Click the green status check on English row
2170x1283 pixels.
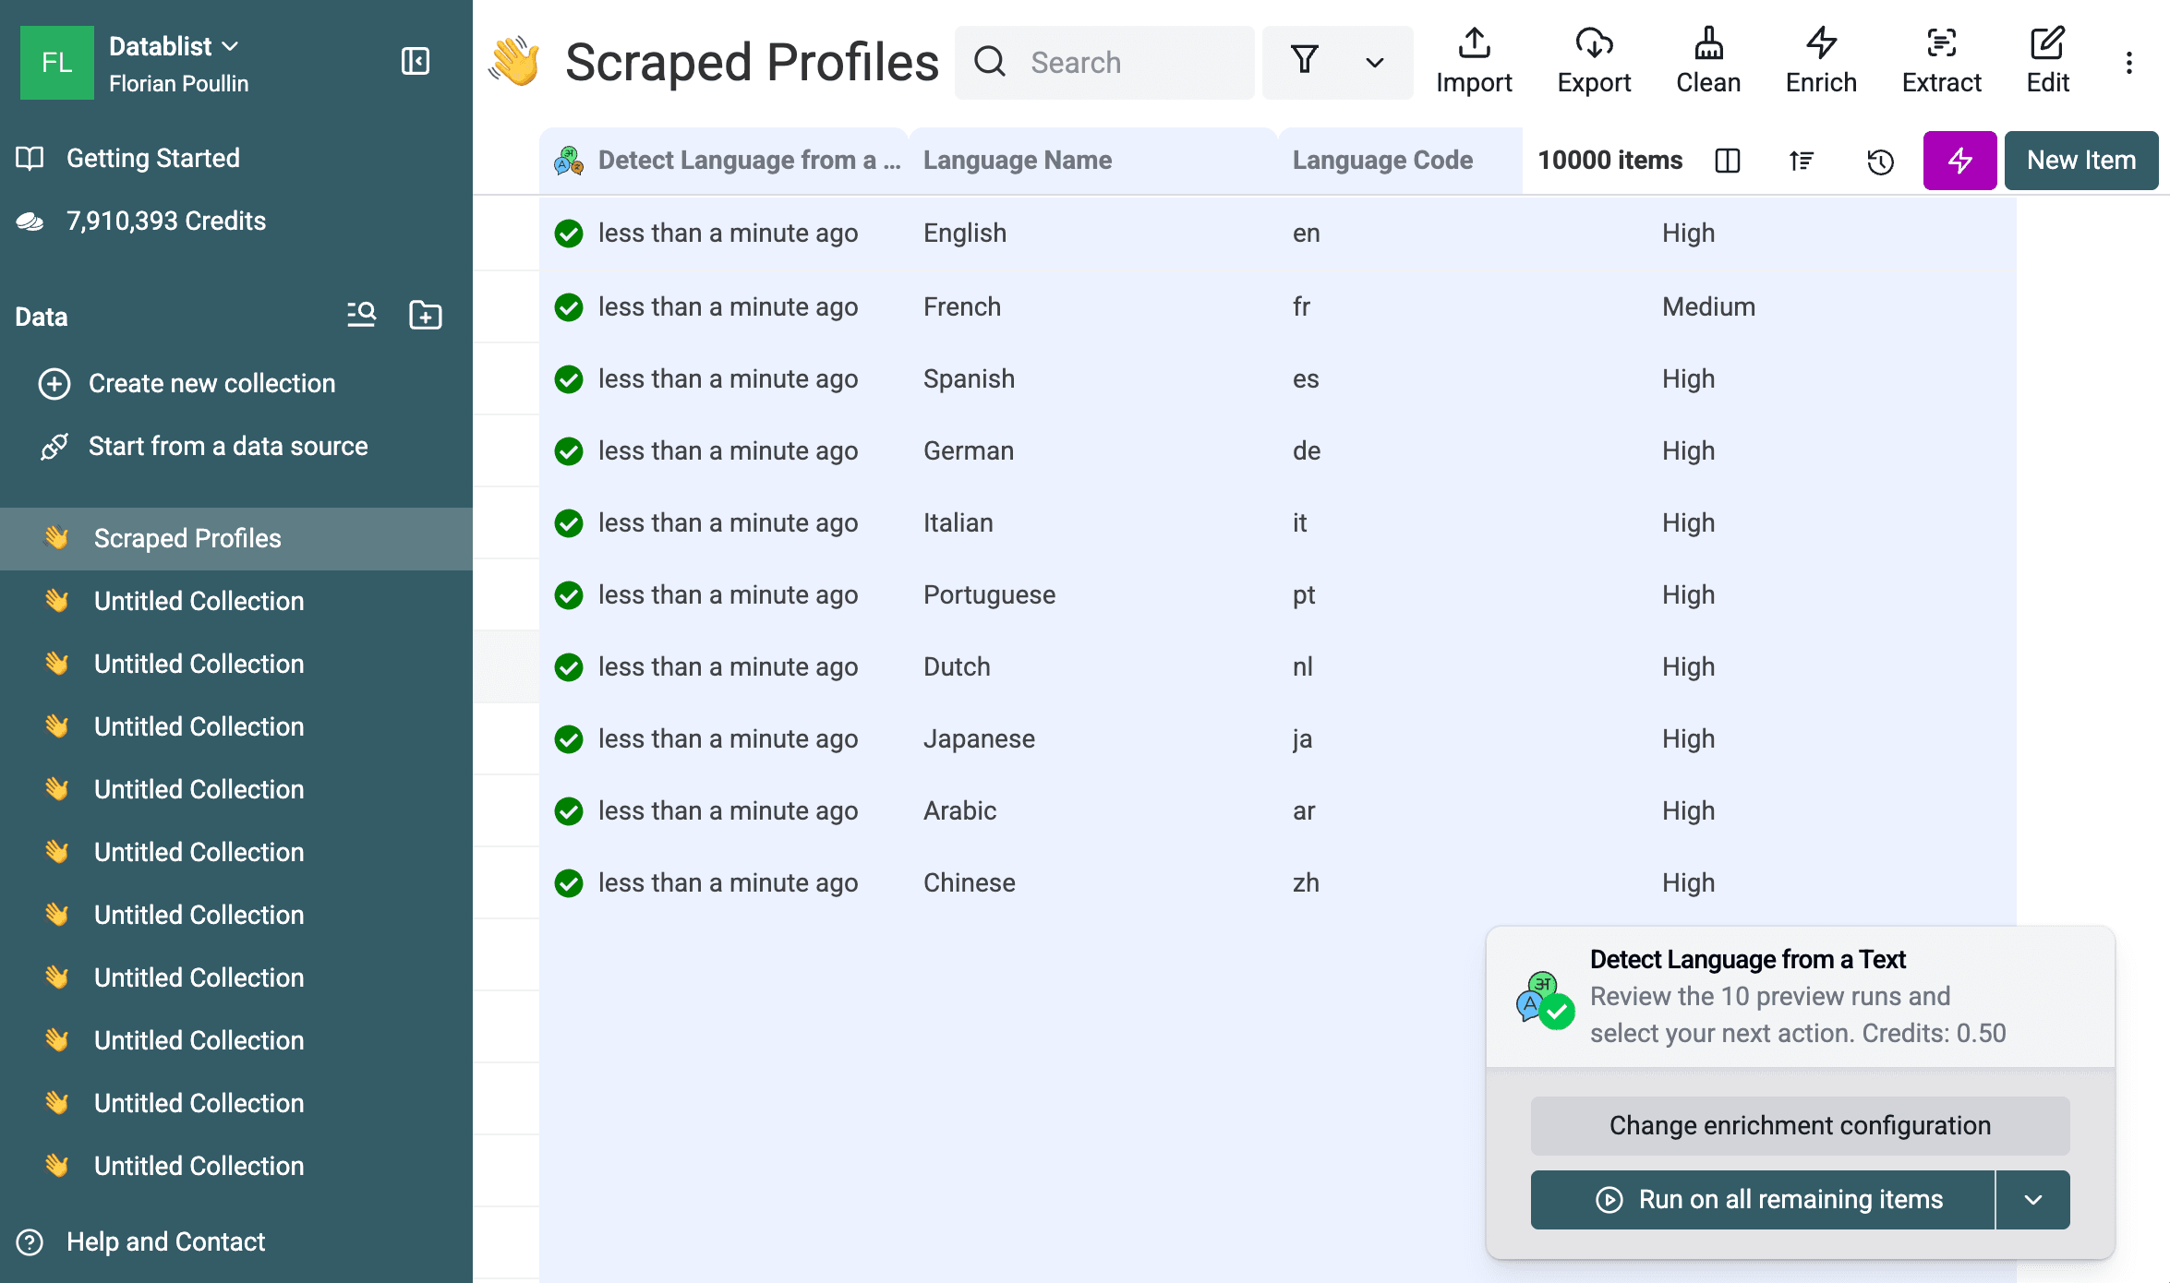point(569,234)
